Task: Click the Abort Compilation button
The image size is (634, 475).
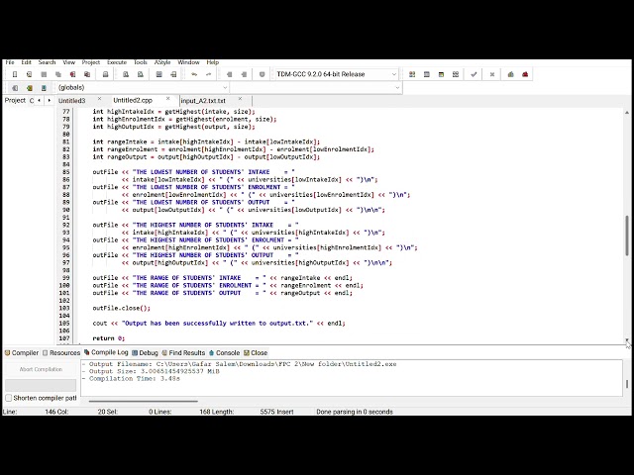Action: (41, 369)
